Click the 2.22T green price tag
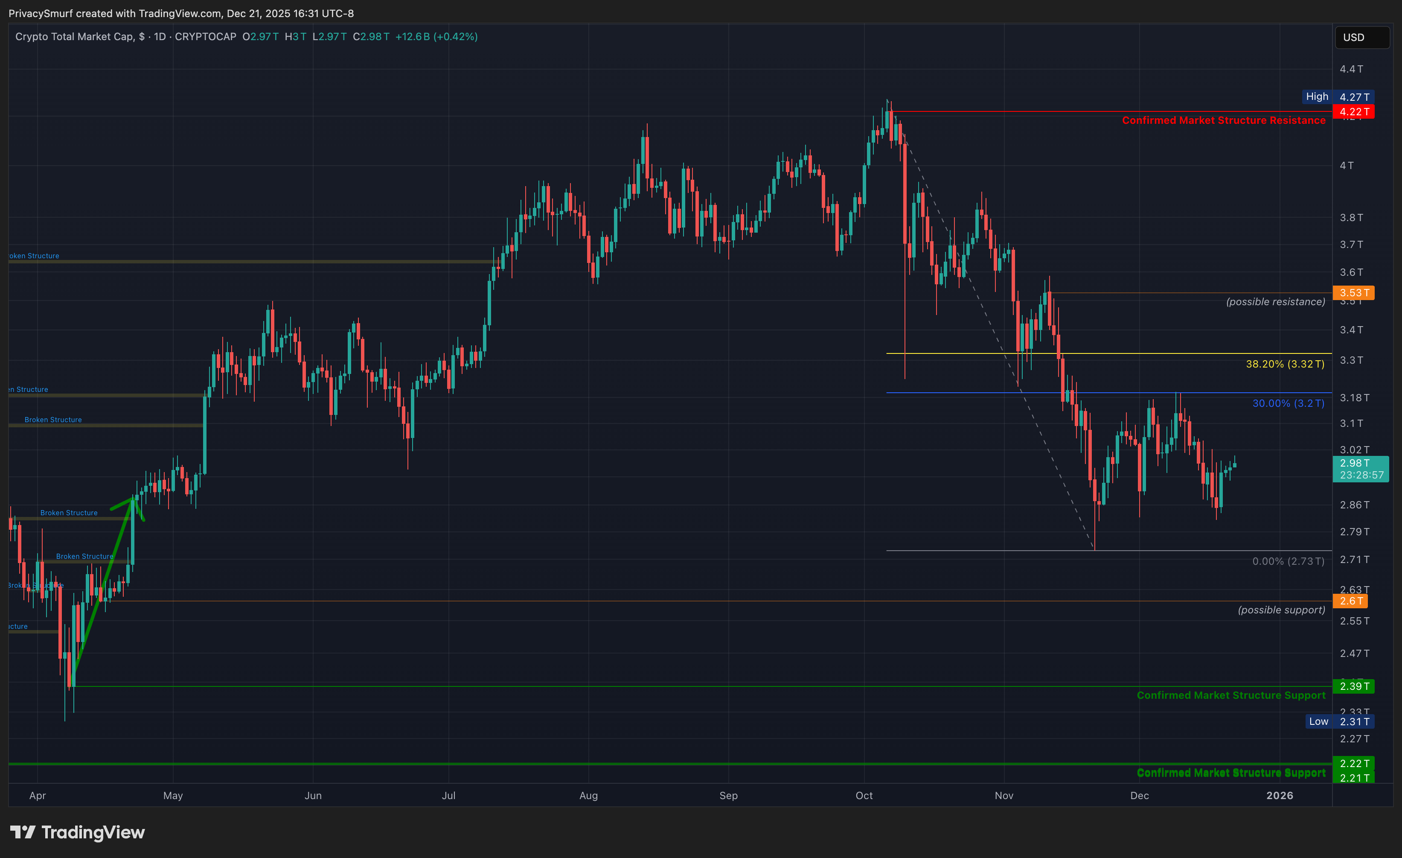The width and height of the screenshot is (1402, 858). click(x=1353, y=764)
